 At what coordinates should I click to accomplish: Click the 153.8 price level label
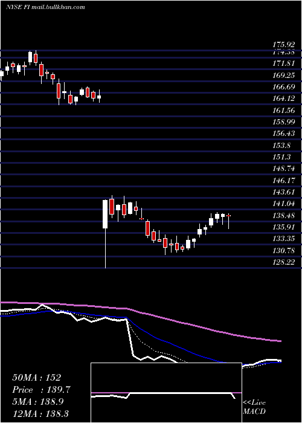(x=281, y=146)
